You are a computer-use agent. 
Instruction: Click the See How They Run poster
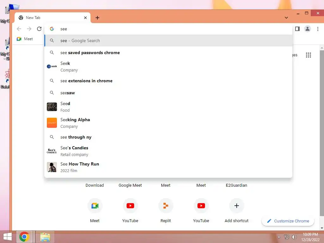point(52,167)
